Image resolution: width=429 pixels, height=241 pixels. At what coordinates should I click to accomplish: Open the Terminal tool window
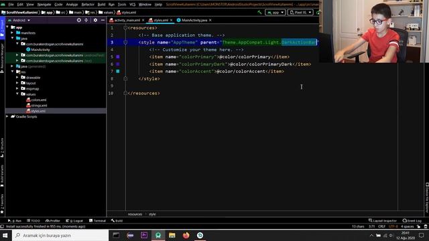[x=97, y=220]
